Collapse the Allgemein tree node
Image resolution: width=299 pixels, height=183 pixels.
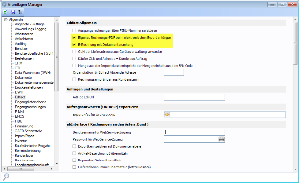5,20
